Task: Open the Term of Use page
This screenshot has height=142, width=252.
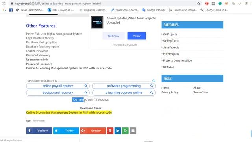Action: tap(200, 92)
